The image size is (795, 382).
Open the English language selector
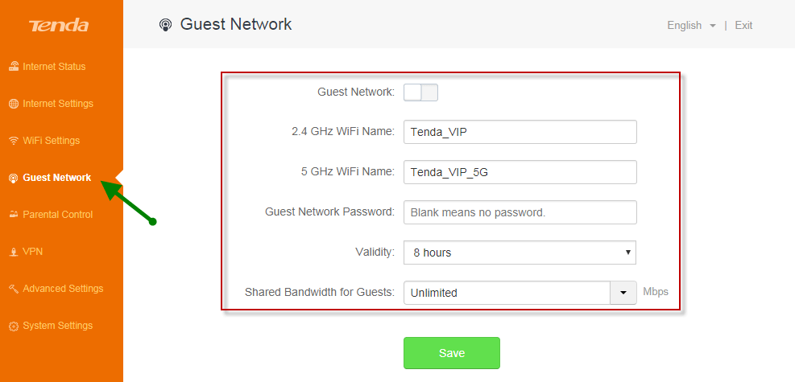[x=691, y=25]
